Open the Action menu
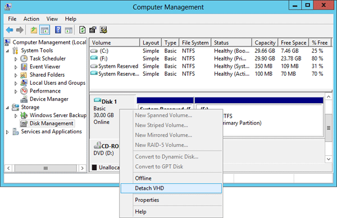 point(31,19)
